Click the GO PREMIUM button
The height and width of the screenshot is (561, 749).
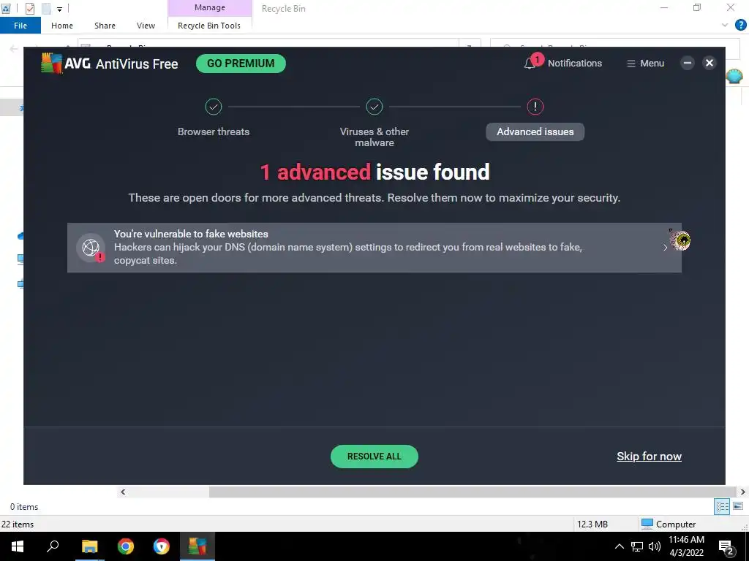click(241, 64)
